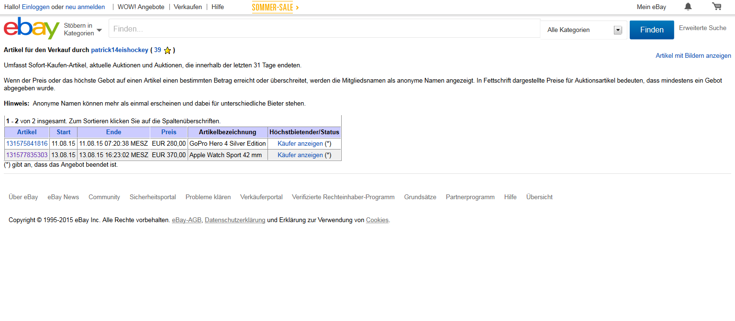
Task: Open the shopping cart icon
Action: [716, 6]
